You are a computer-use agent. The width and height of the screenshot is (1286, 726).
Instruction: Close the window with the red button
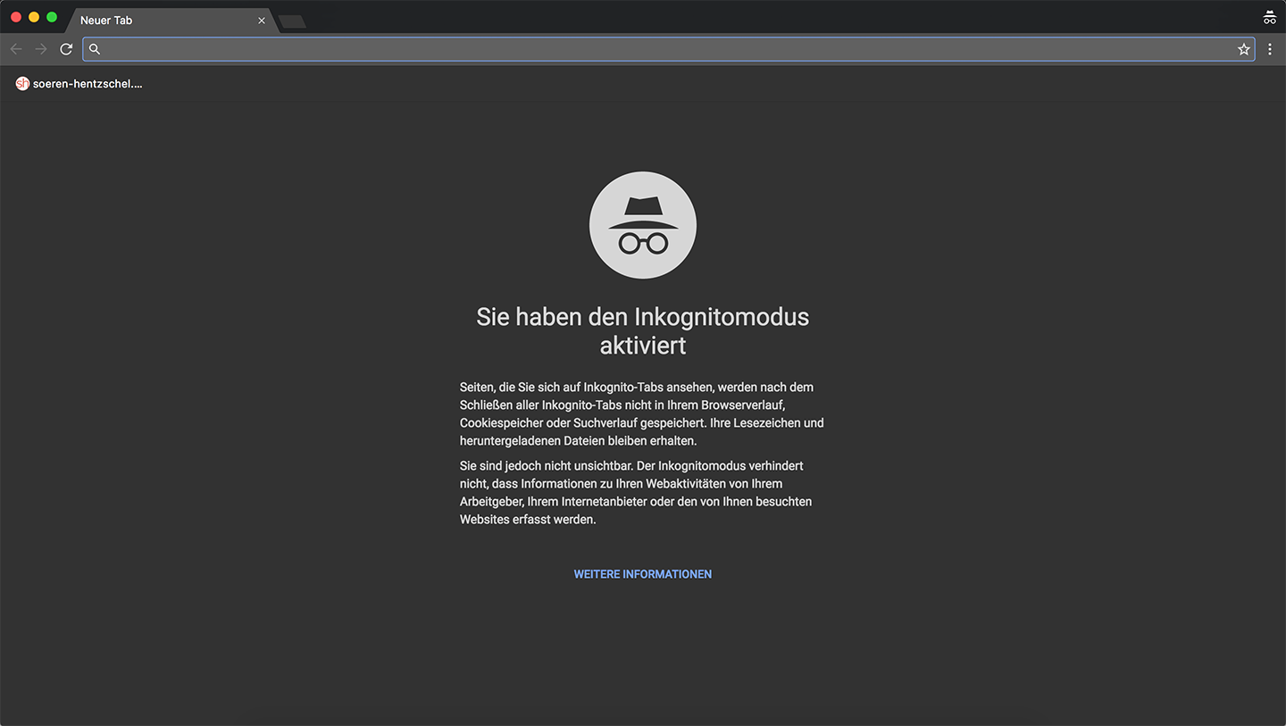(x=16, y=17)
